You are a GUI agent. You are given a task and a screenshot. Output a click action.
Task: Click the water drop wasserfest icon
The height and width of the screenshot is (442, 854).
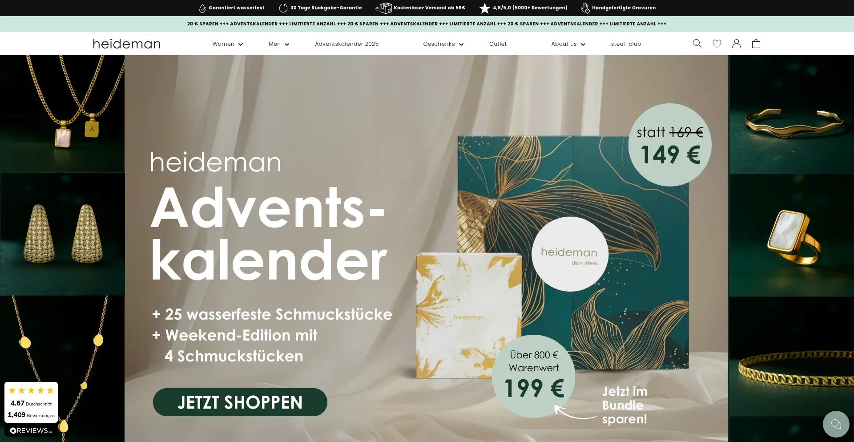coord(202,8)
